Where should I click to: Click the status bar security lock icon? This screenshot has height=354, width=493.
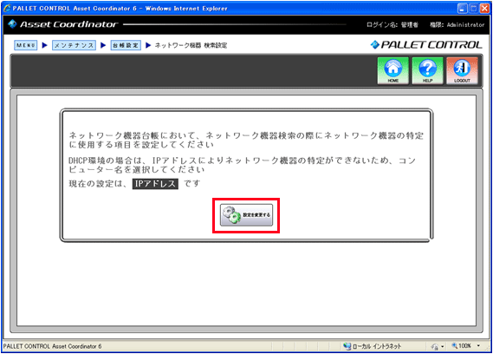pyautogui.click(x=435, y=346)
